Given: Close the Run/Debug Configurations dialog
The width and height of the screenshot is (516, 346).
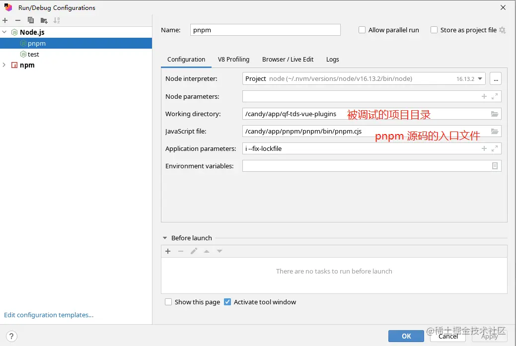Looking at the screenshot, I should pyautogui.click(x=503, y=7).
